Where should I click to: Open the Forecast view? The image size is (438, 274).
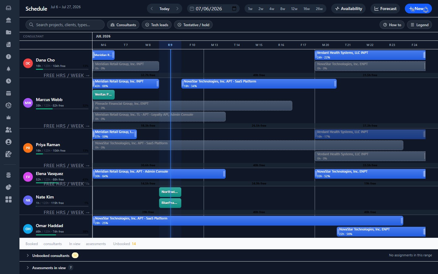(x=385, y=9)
